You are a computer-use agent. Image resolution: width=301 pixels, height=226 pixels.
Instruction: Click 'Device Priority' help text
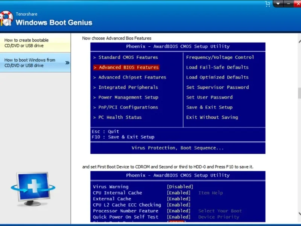219,217
